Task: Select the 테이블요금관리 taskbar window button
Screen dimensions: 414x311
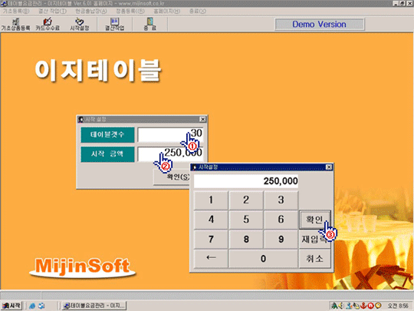Action: 94,306
